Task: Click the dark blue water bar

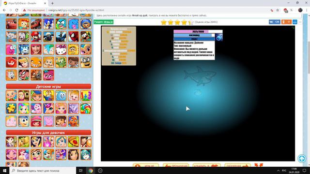Action: [x=194, y=39]
